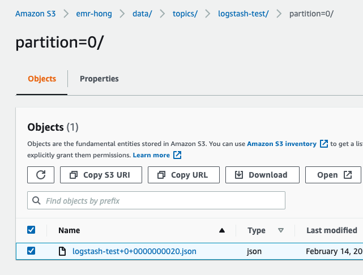The width and height of the screenshot is (363, 275).
Task: Download the selected object
Action: click(260, 175)
